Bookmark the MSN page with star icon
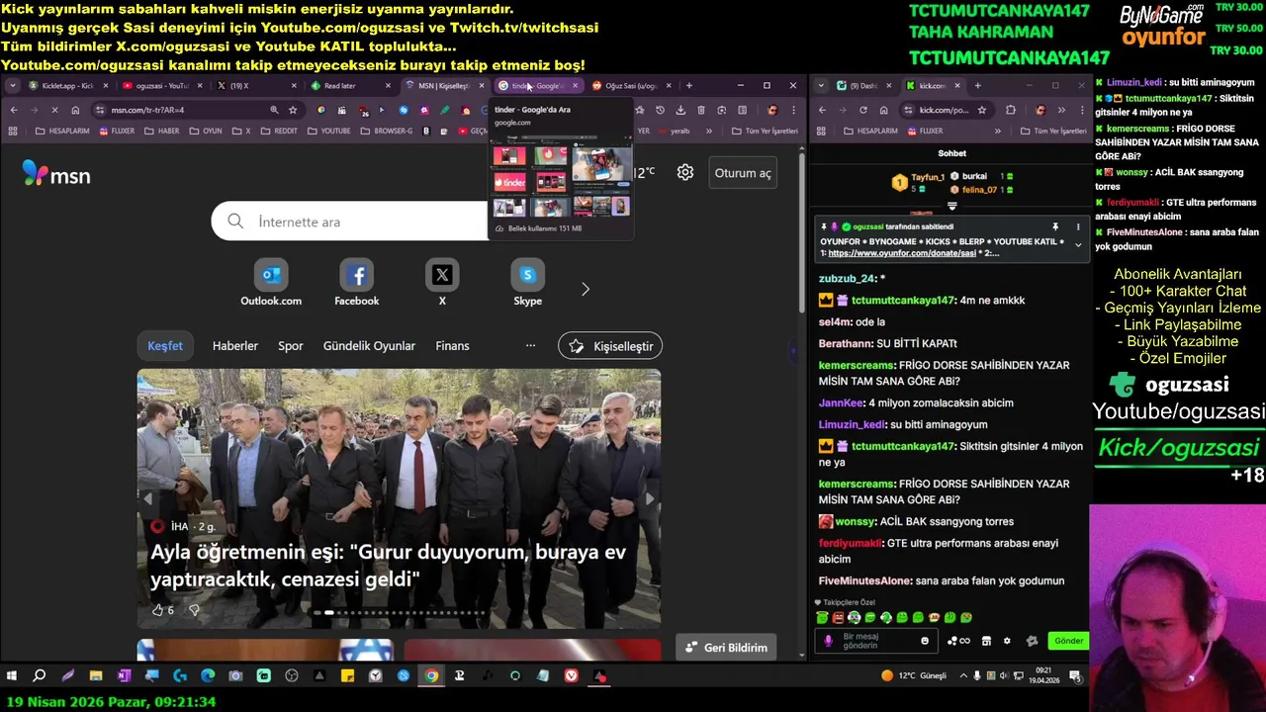 tap(293, 110)
